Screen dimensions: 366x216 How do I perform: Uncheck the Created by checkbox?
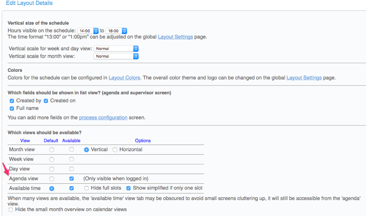12,101
